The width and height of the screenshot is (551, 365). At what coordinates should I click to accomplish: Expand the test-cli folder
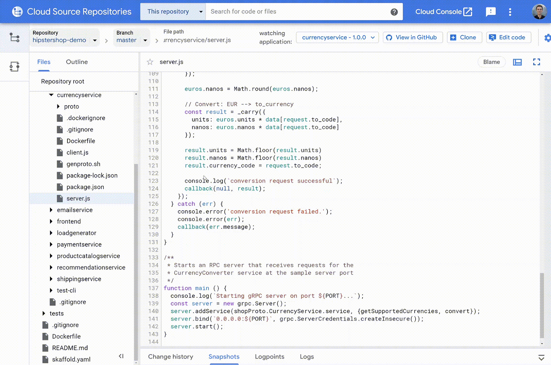[x=51, y=290]
